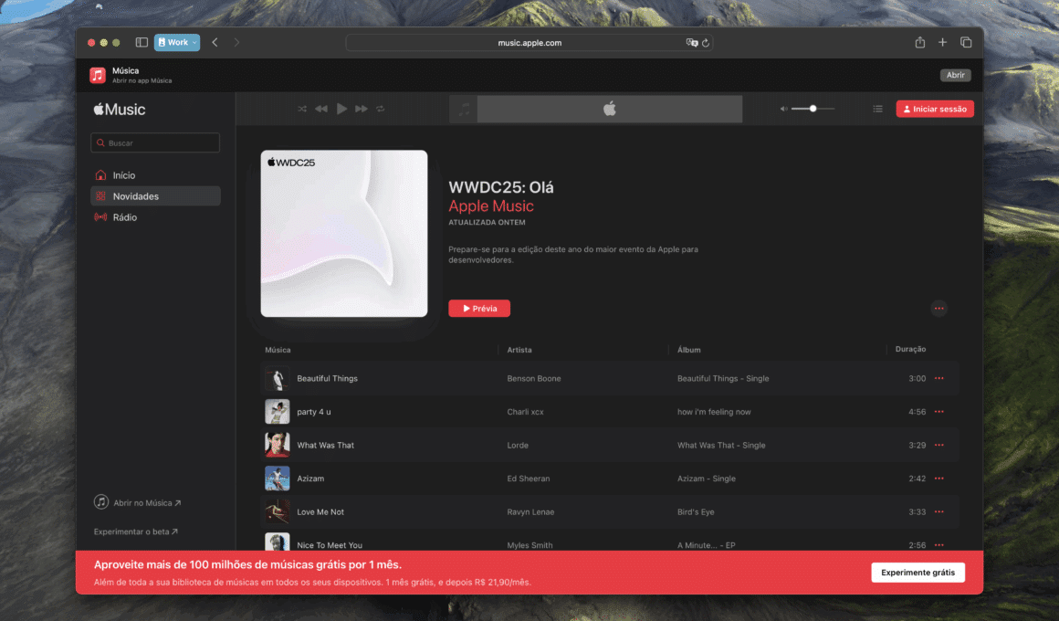Open playlist more options button
The height and width of the screenshot is (621, 1059).
[938, 309]
